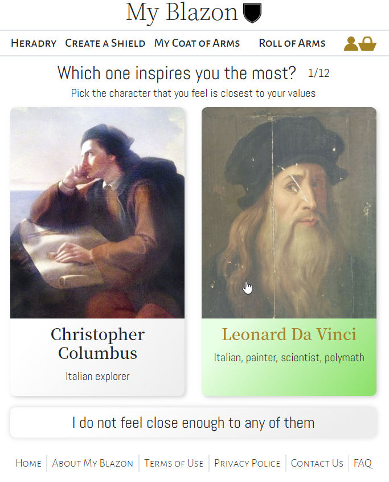Open the Heradry menu item
The height and width of the screenshot is (482, 389).
(33, 43)
